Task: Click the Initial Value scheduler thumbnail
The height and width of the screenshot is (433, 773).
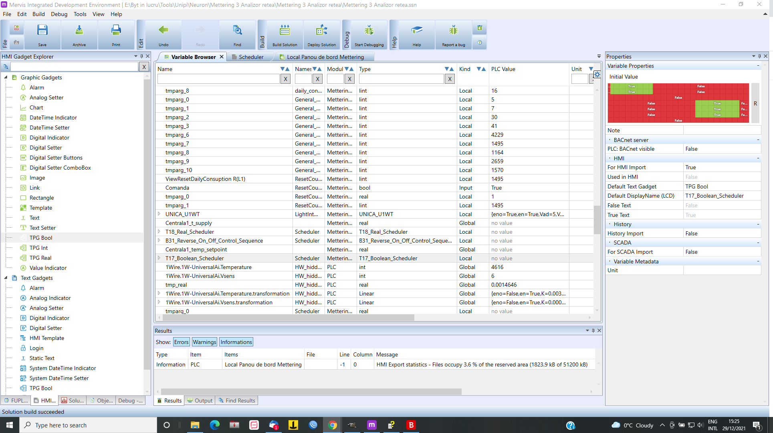Action: coord(678,103)
